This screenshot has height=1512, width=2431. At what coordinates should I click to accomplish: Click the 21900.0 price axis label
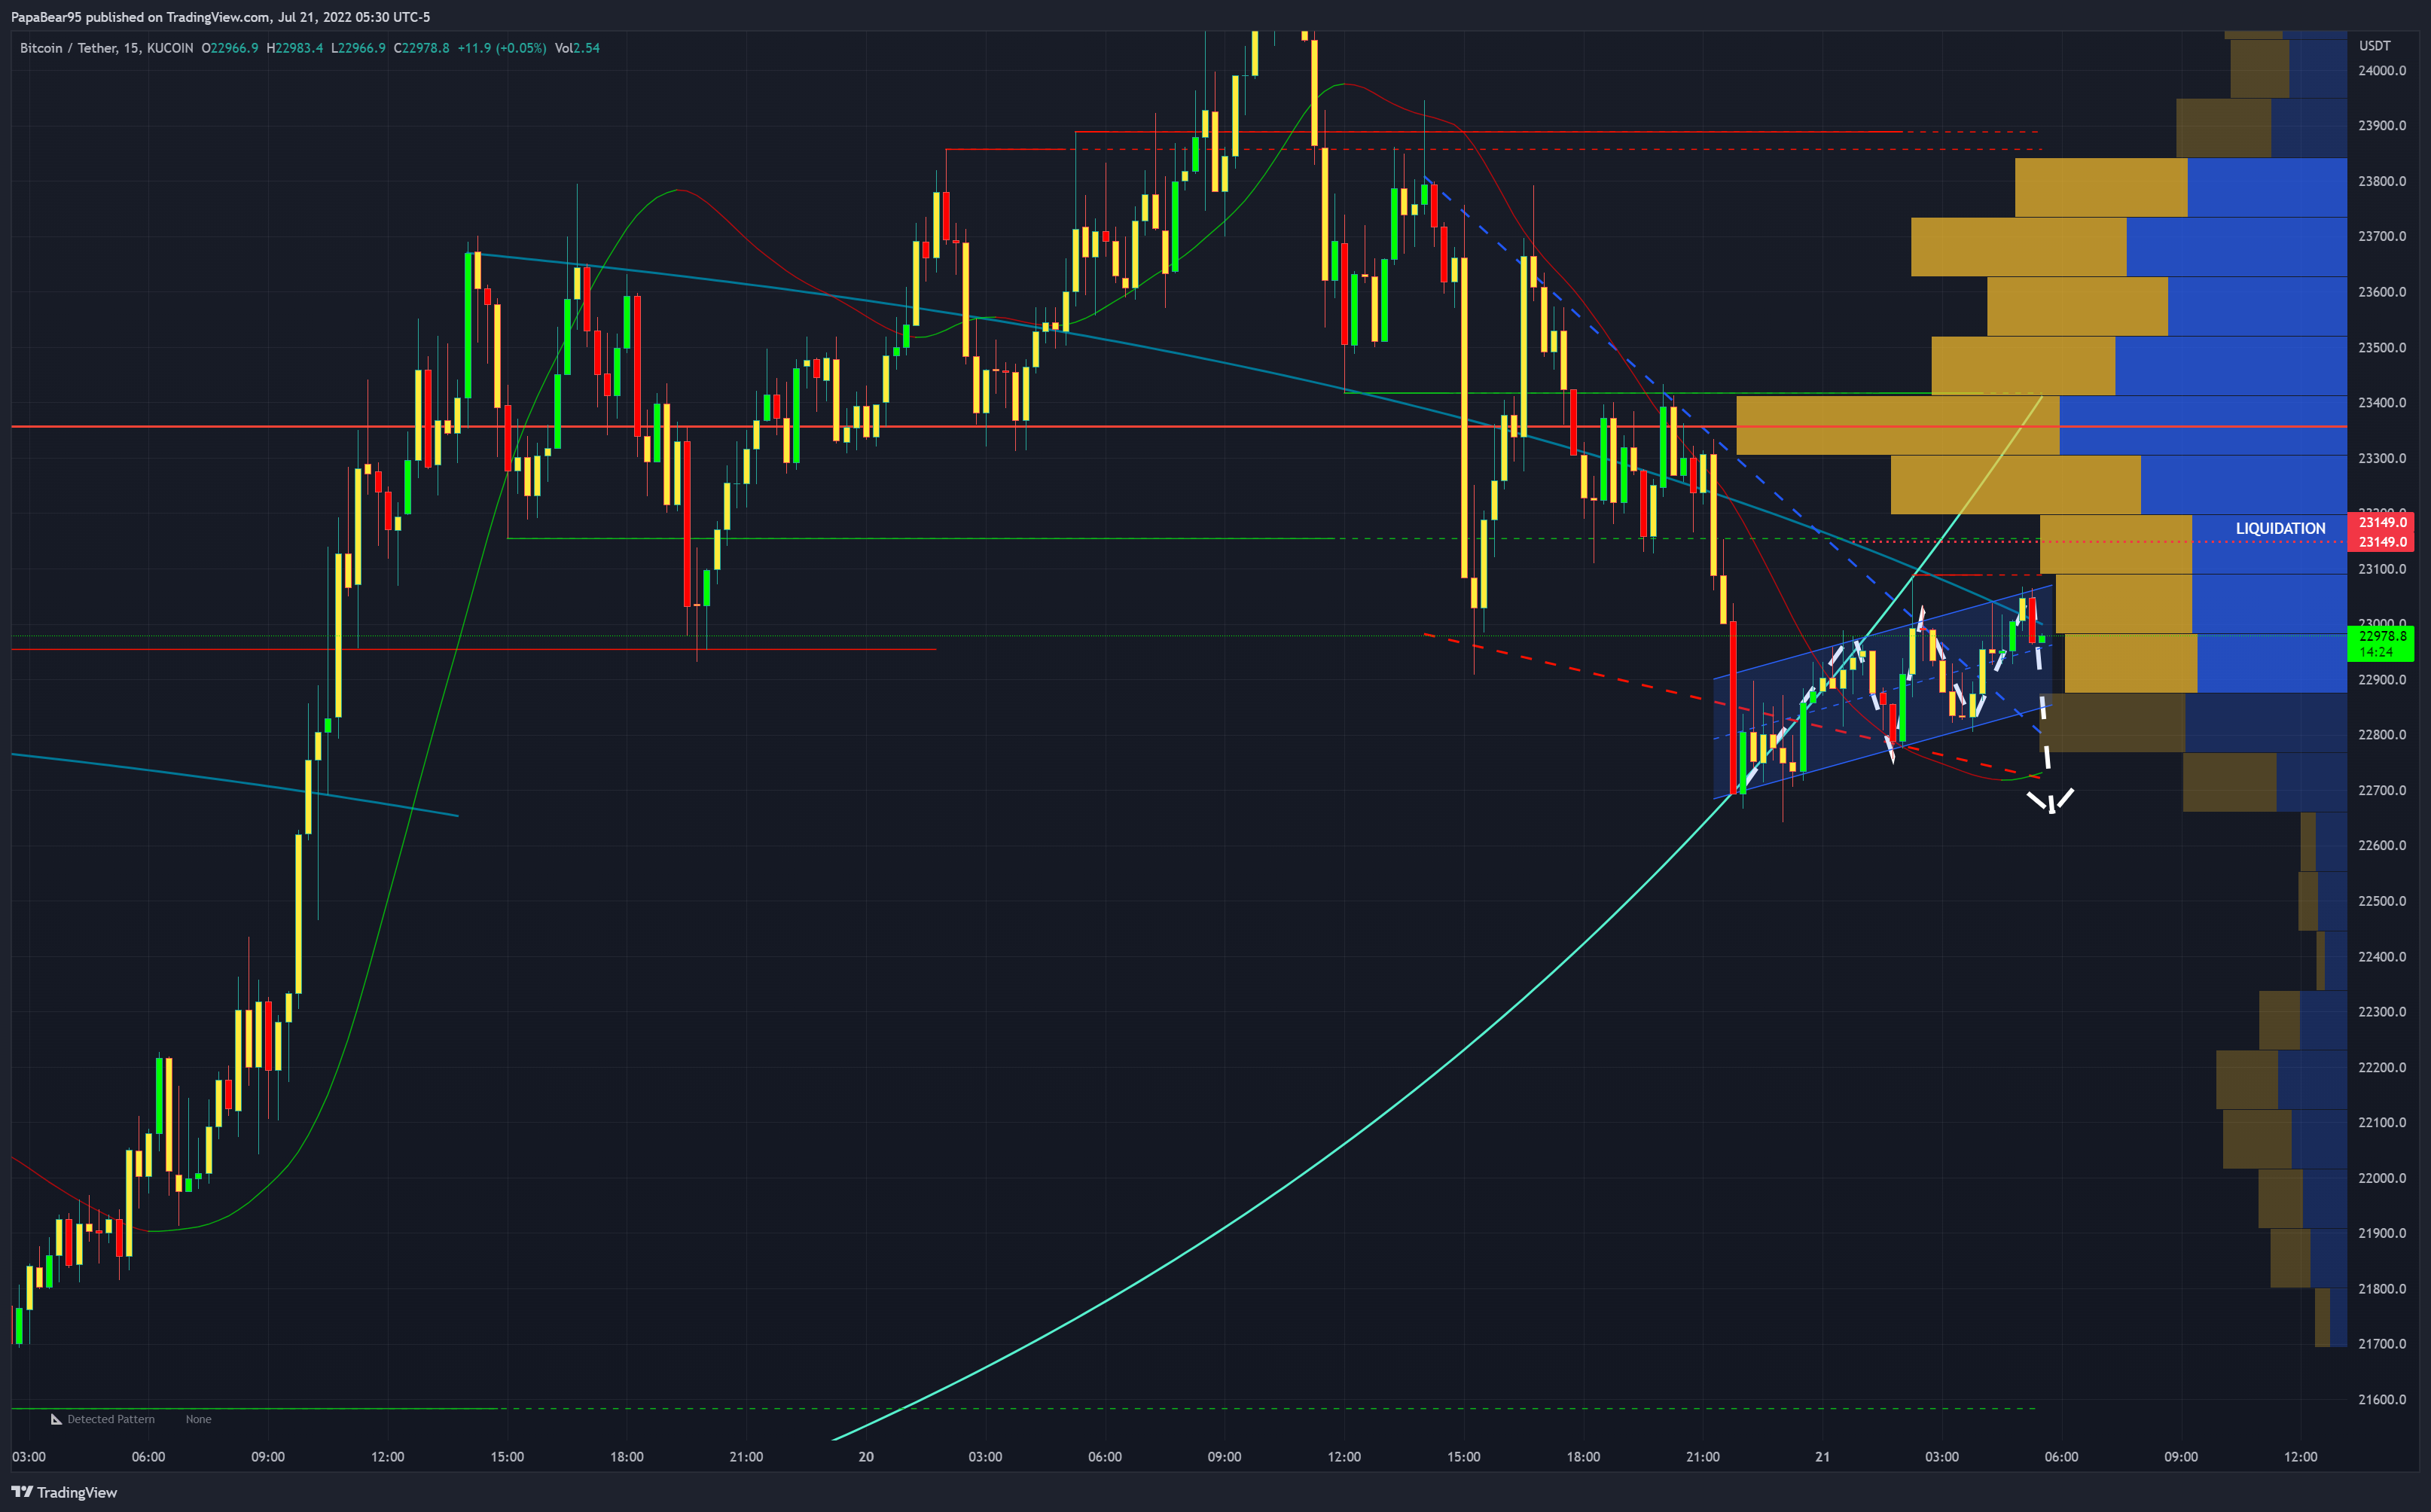pos(2382,1233)
